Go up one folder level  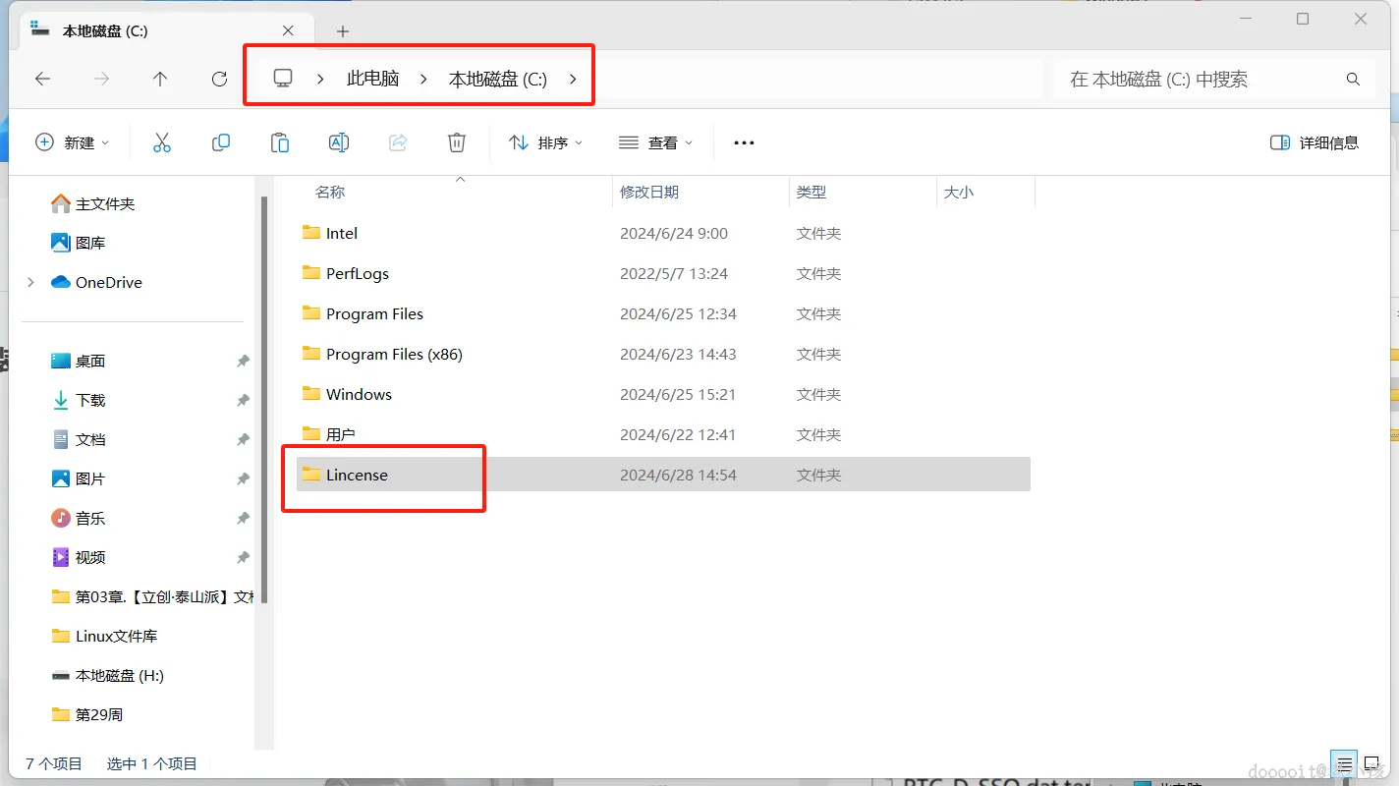coord(160,80)
